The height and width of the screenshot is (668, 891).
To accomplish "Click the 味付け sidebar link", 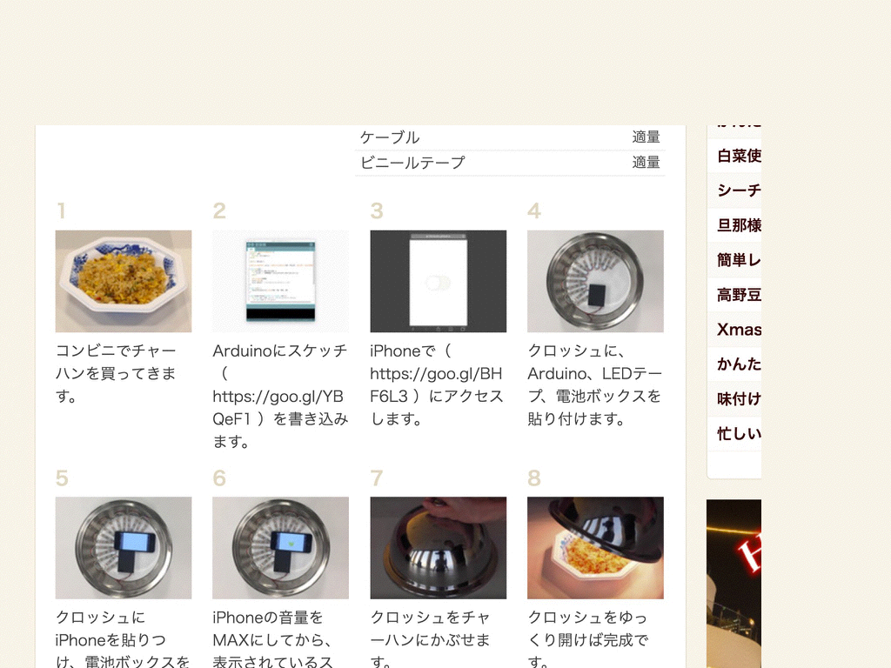I will tap(738, 399).
